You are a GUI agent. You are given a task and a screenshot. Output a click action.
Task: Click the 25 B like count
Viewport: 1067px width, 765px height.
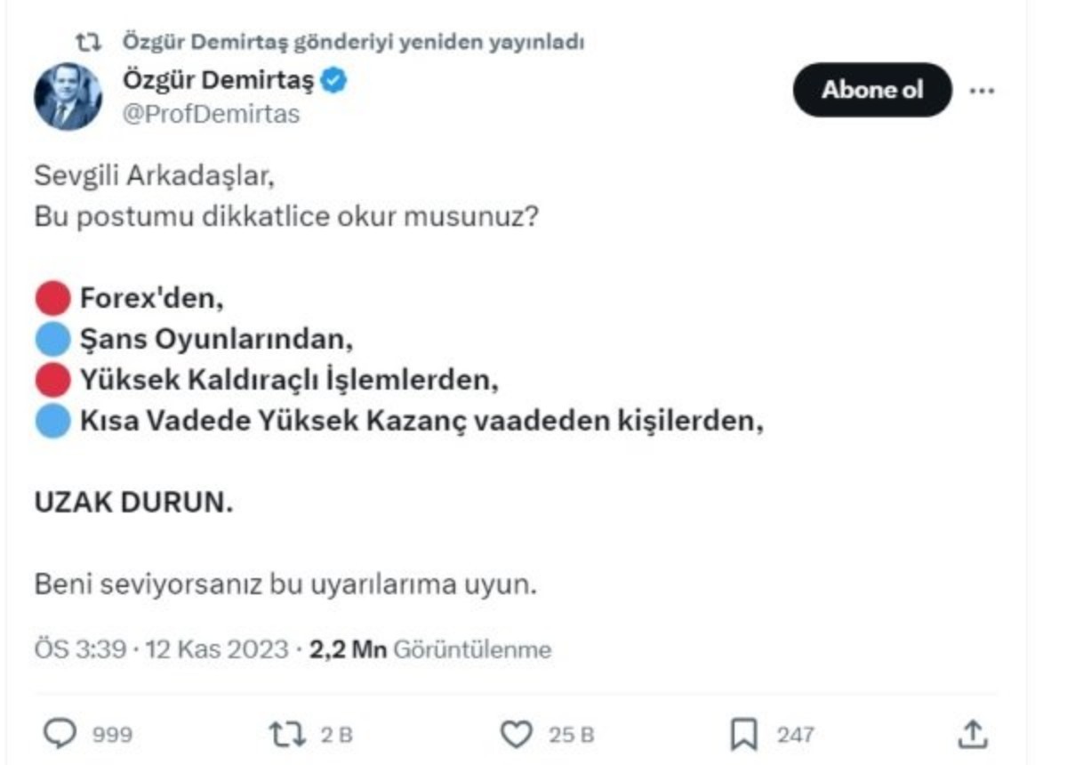tap(569, 734)
